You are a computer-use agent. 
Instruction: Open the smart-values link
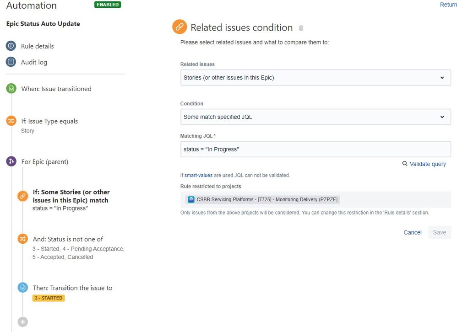pyautogui.click(x=198, y=175)
